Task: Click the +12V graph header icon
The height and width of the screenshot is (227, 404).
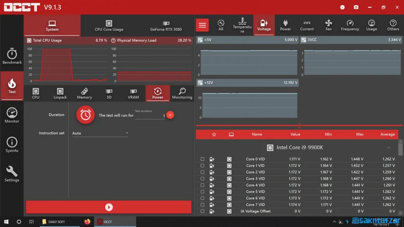Action: pyautogui.click(x=200, y=82)
